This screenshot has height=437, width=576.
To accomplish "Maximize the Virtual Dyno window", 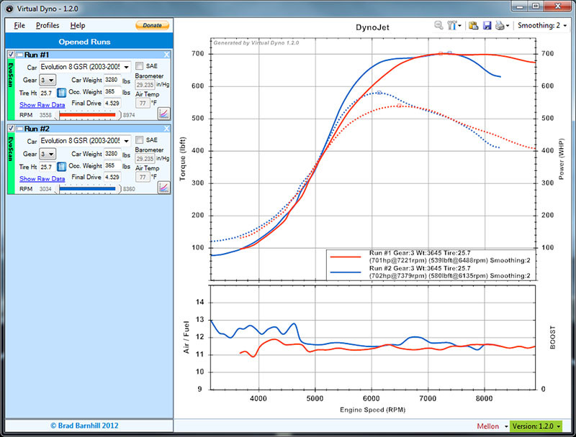I will tap(536, 6).
